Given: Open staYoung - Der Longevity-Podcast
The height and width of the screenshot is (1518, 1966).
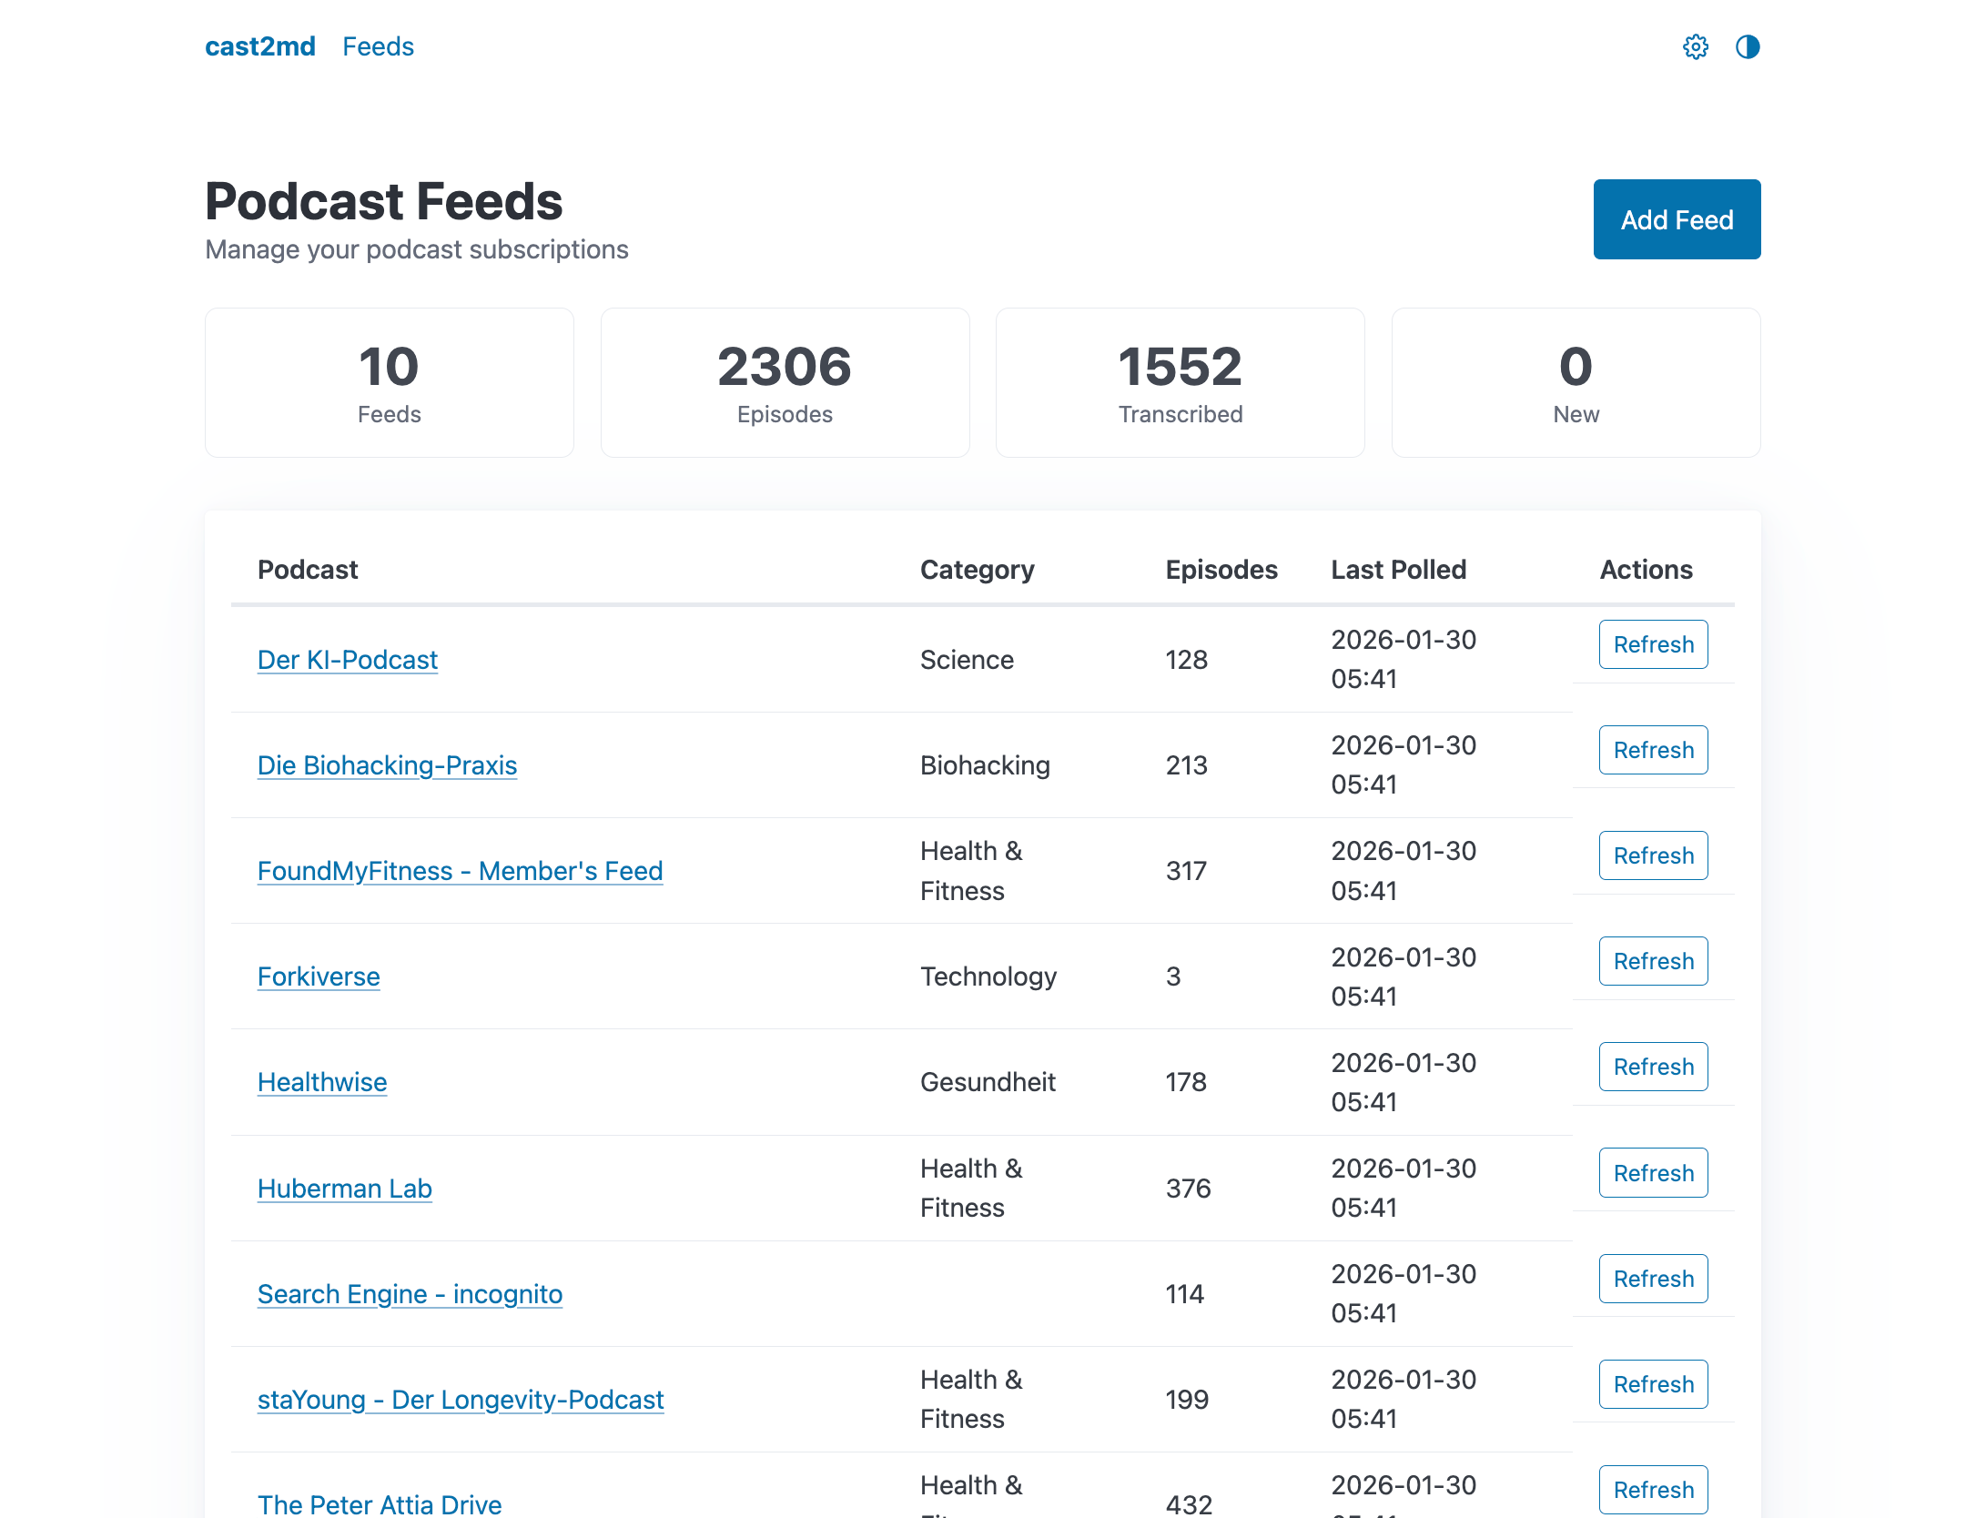Looking at the screenshot, I should (x=461, y=1400).
